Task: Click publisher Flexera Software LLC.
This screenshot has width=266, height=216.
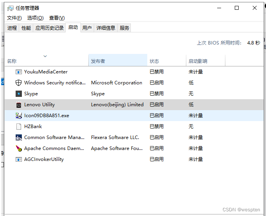Action: click(x=115, y=137)
